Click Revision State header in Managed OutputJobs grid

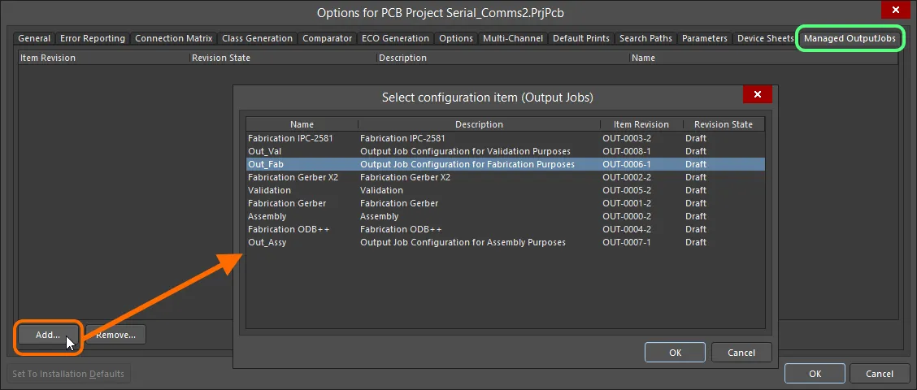pyautogui.click(x=284, y=58)
